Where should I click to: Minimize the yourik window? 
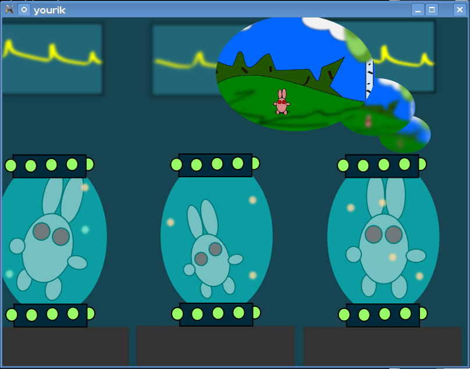pos(418,9)
